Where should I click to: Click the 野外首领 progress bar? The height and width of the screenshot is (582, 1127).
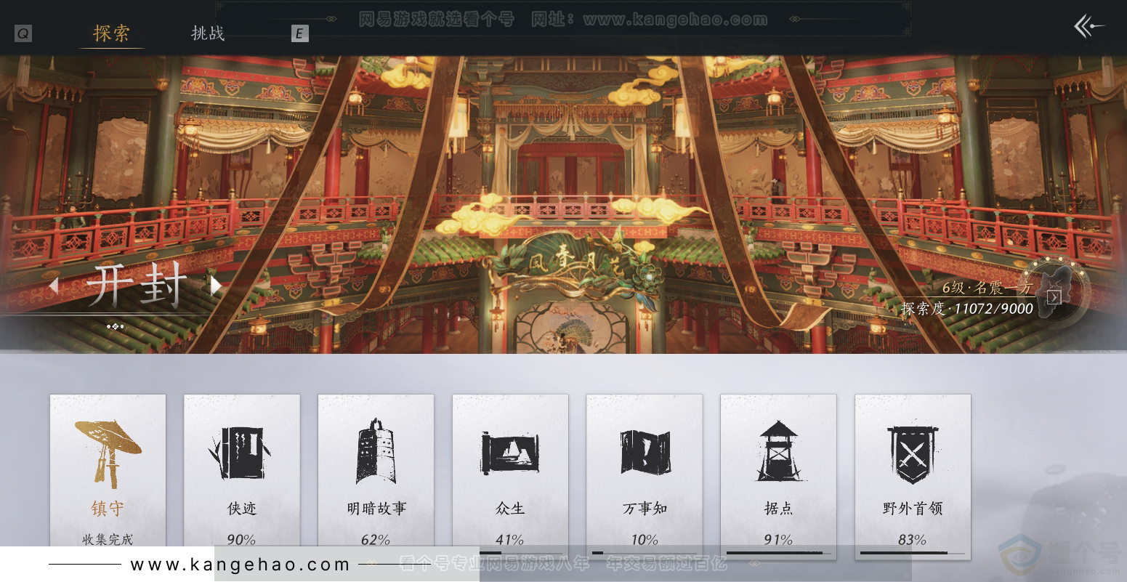click(913, 553)
